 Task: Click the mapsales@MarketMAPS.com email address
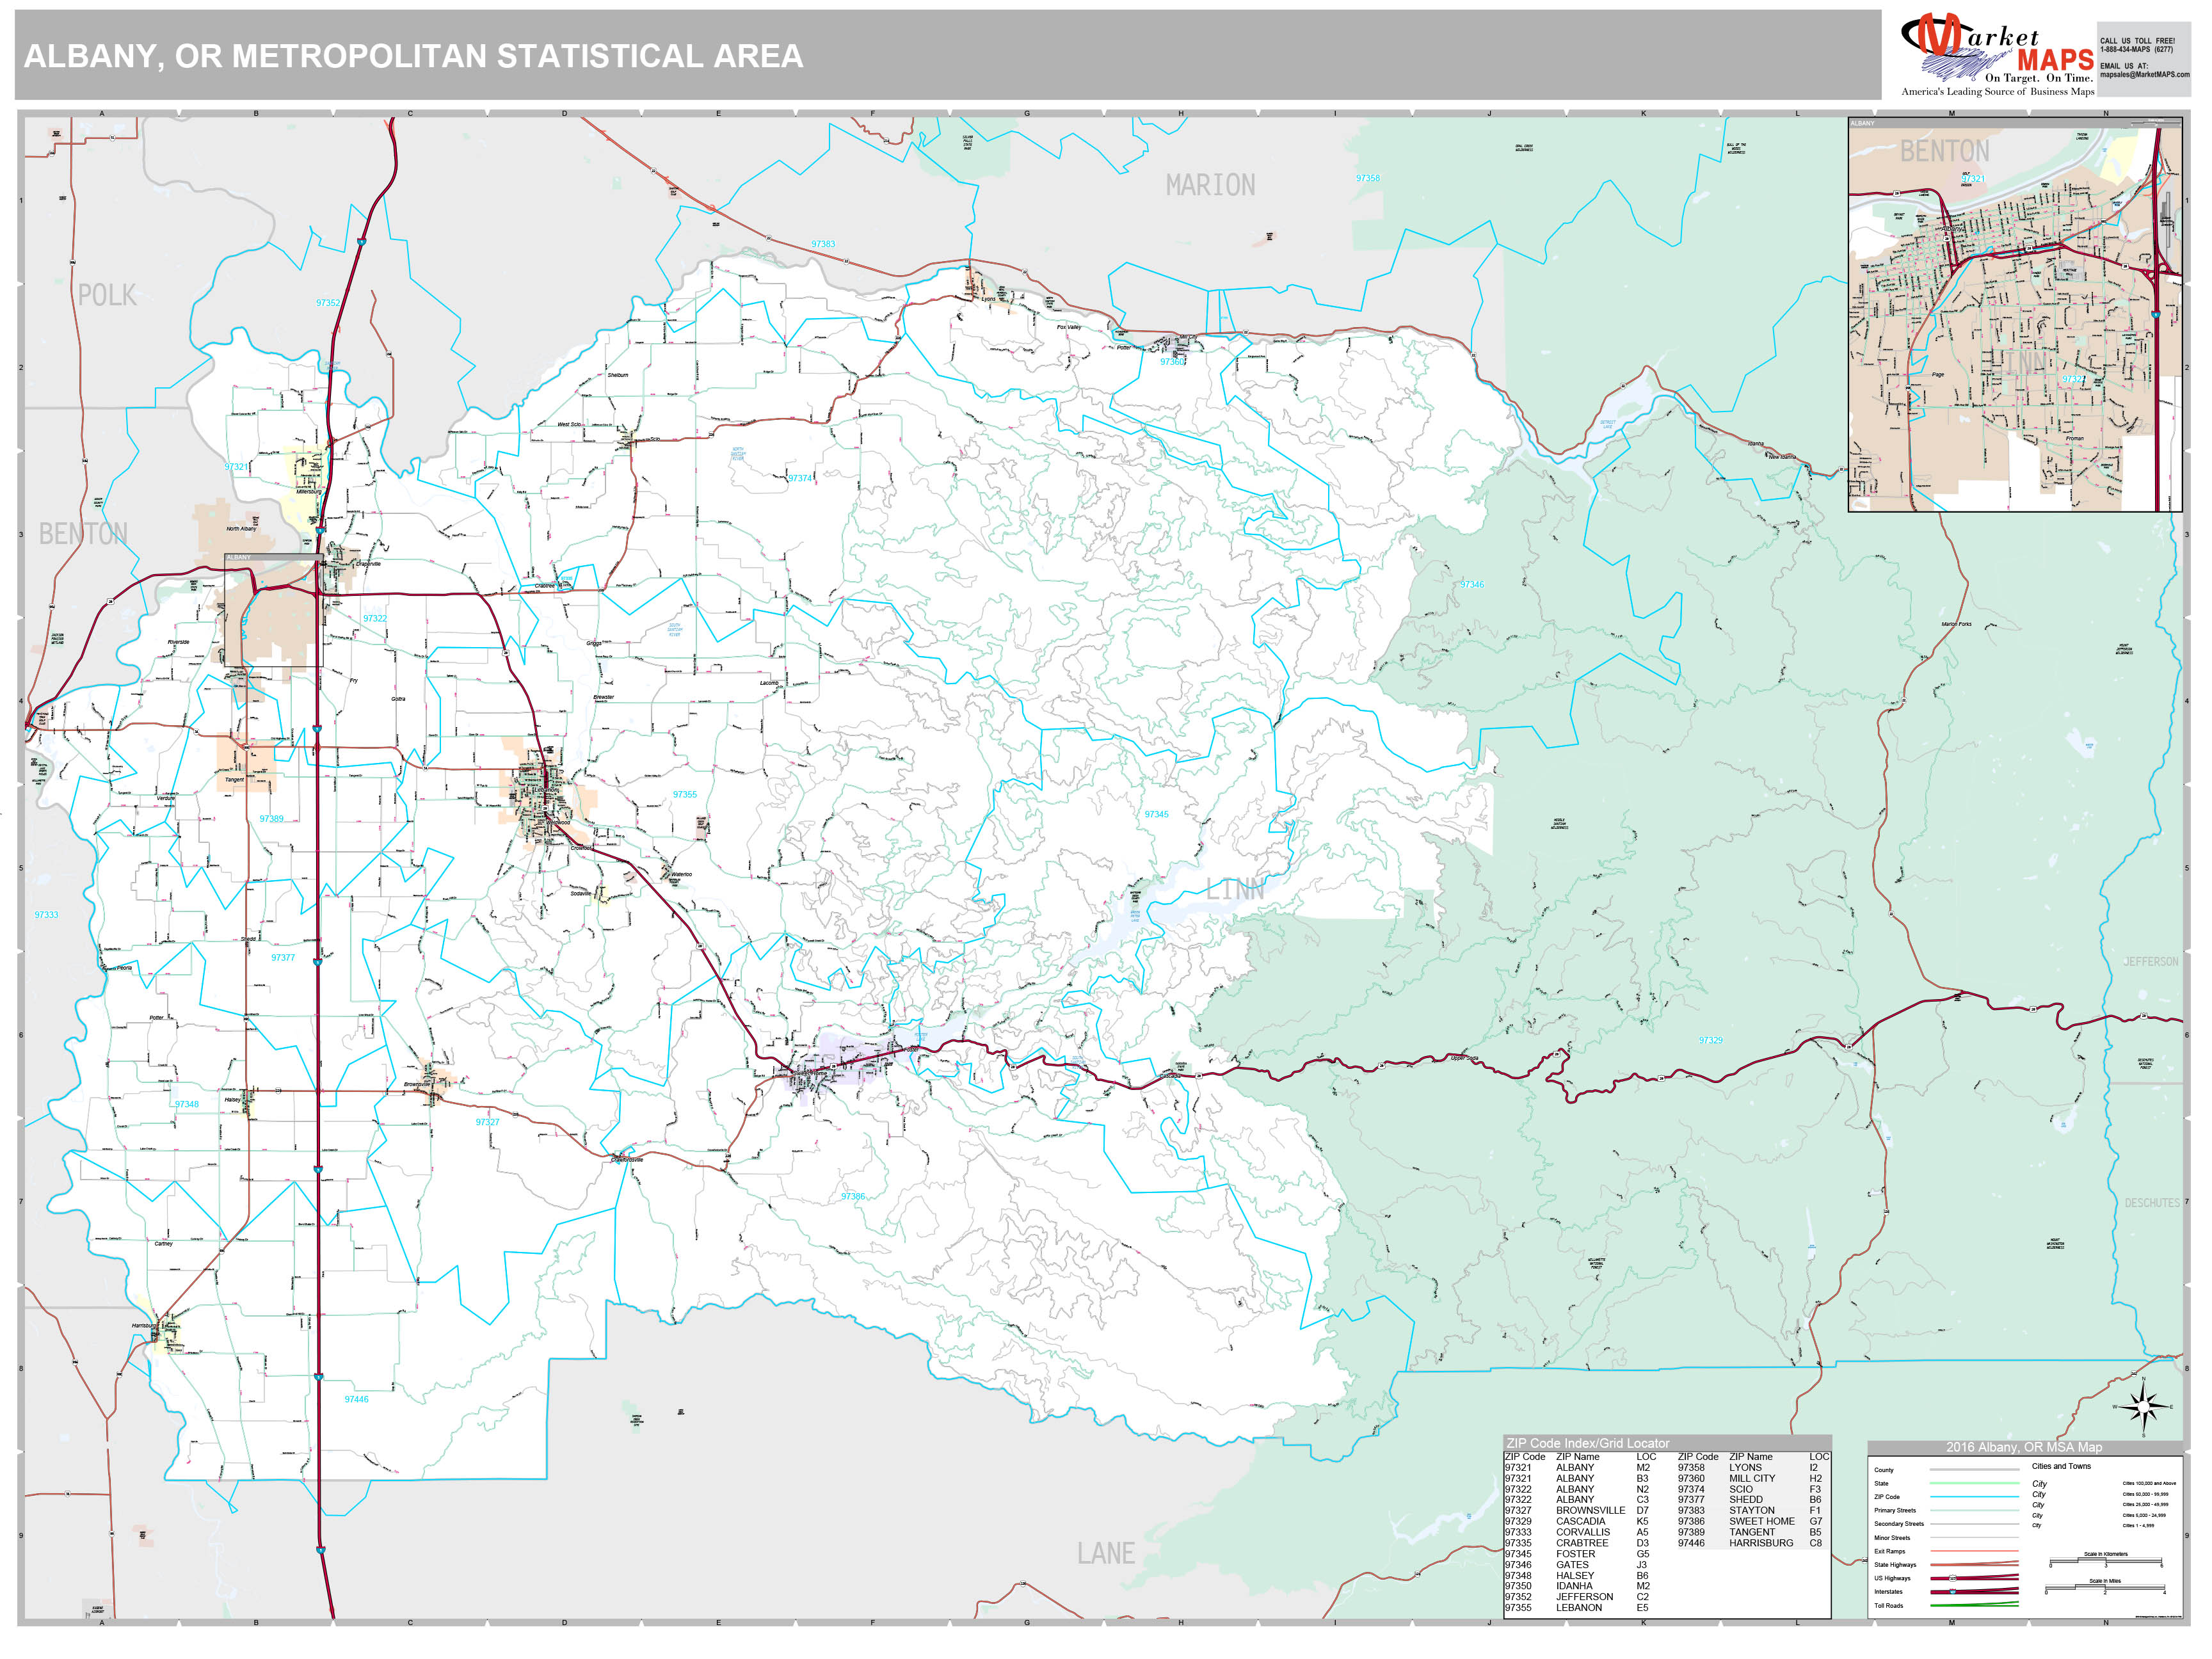tap(2144, 74)
